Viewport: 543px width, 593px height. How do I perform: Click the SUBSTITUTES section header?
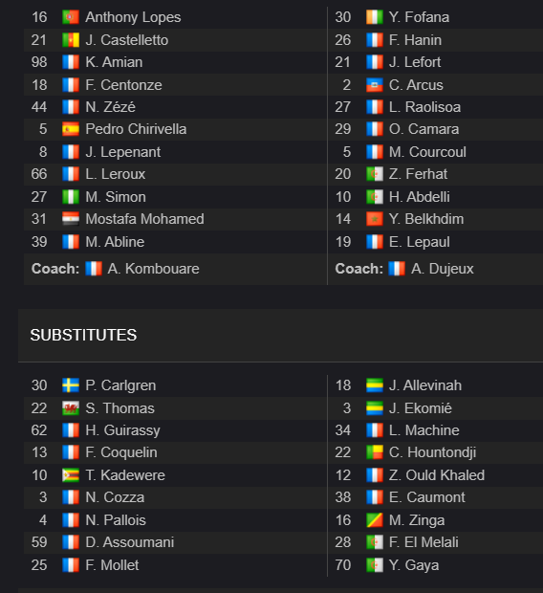(x=83, y=335)
